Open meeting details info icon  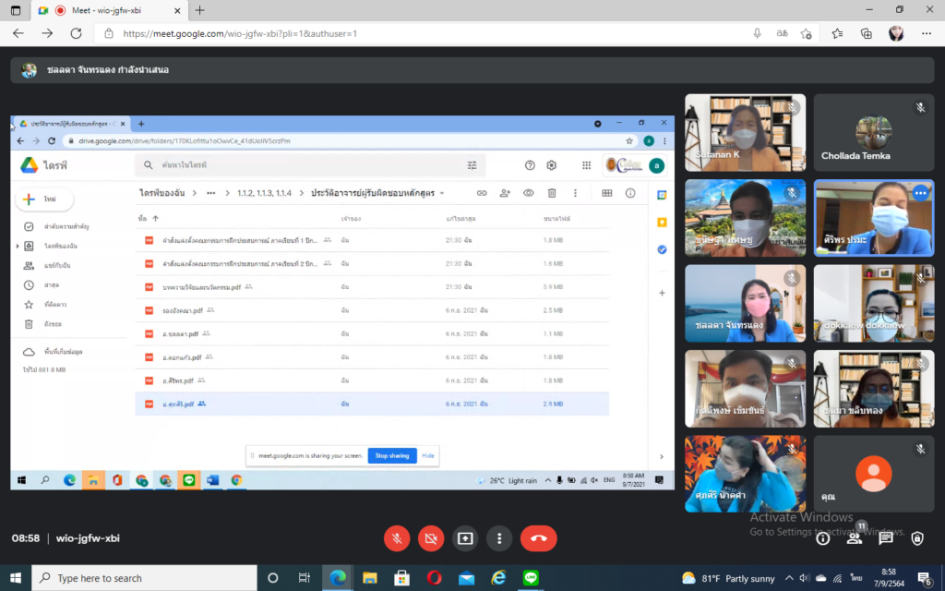click(x=823, y=538)
